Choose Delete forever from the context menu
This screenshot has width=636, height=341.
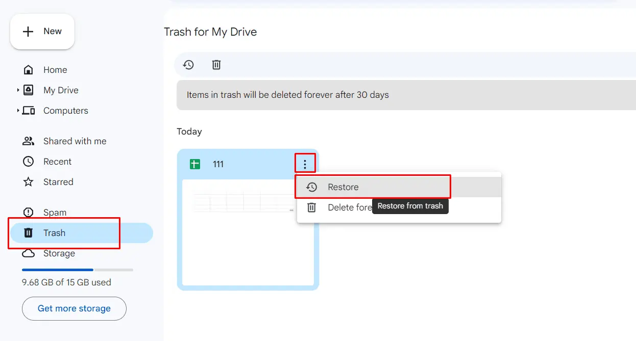339,207
